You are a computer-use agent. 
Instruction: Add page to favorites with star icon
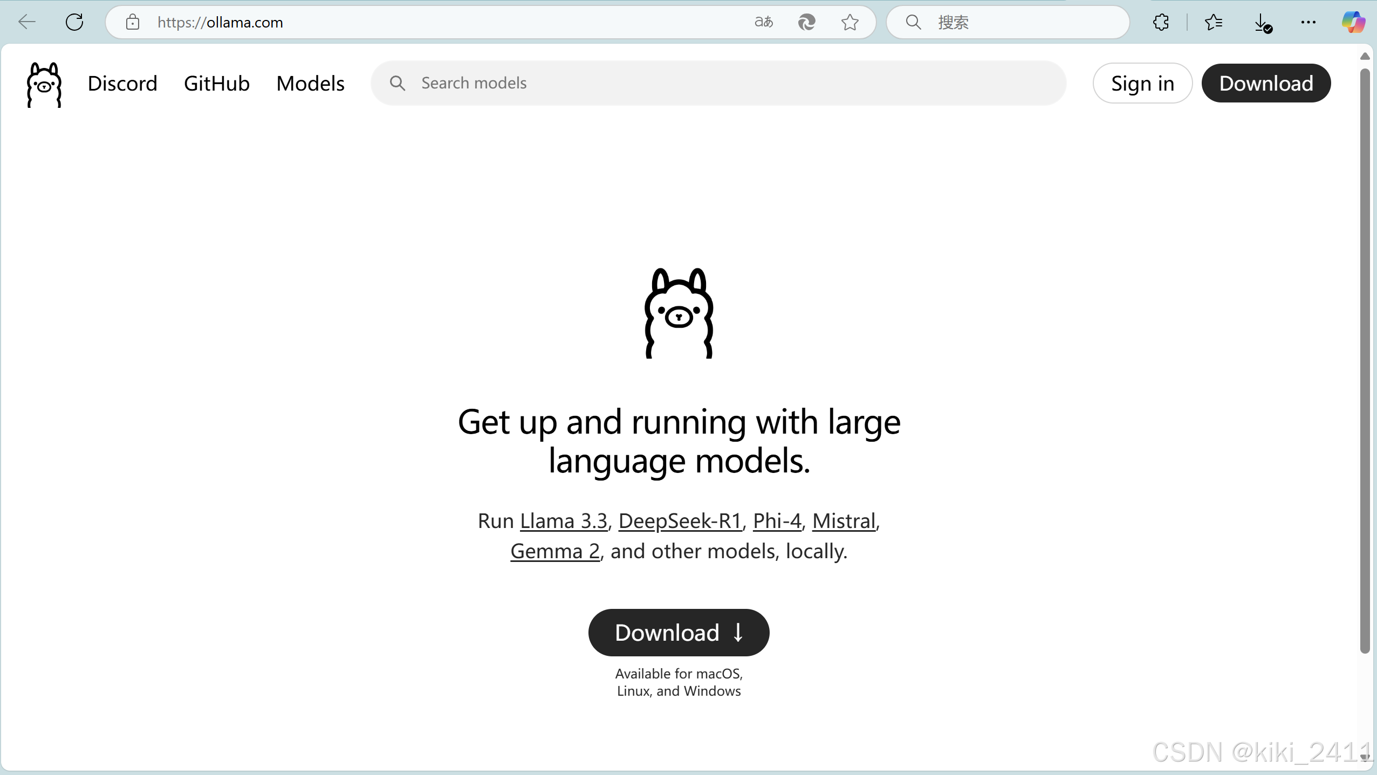pos(850,22)
